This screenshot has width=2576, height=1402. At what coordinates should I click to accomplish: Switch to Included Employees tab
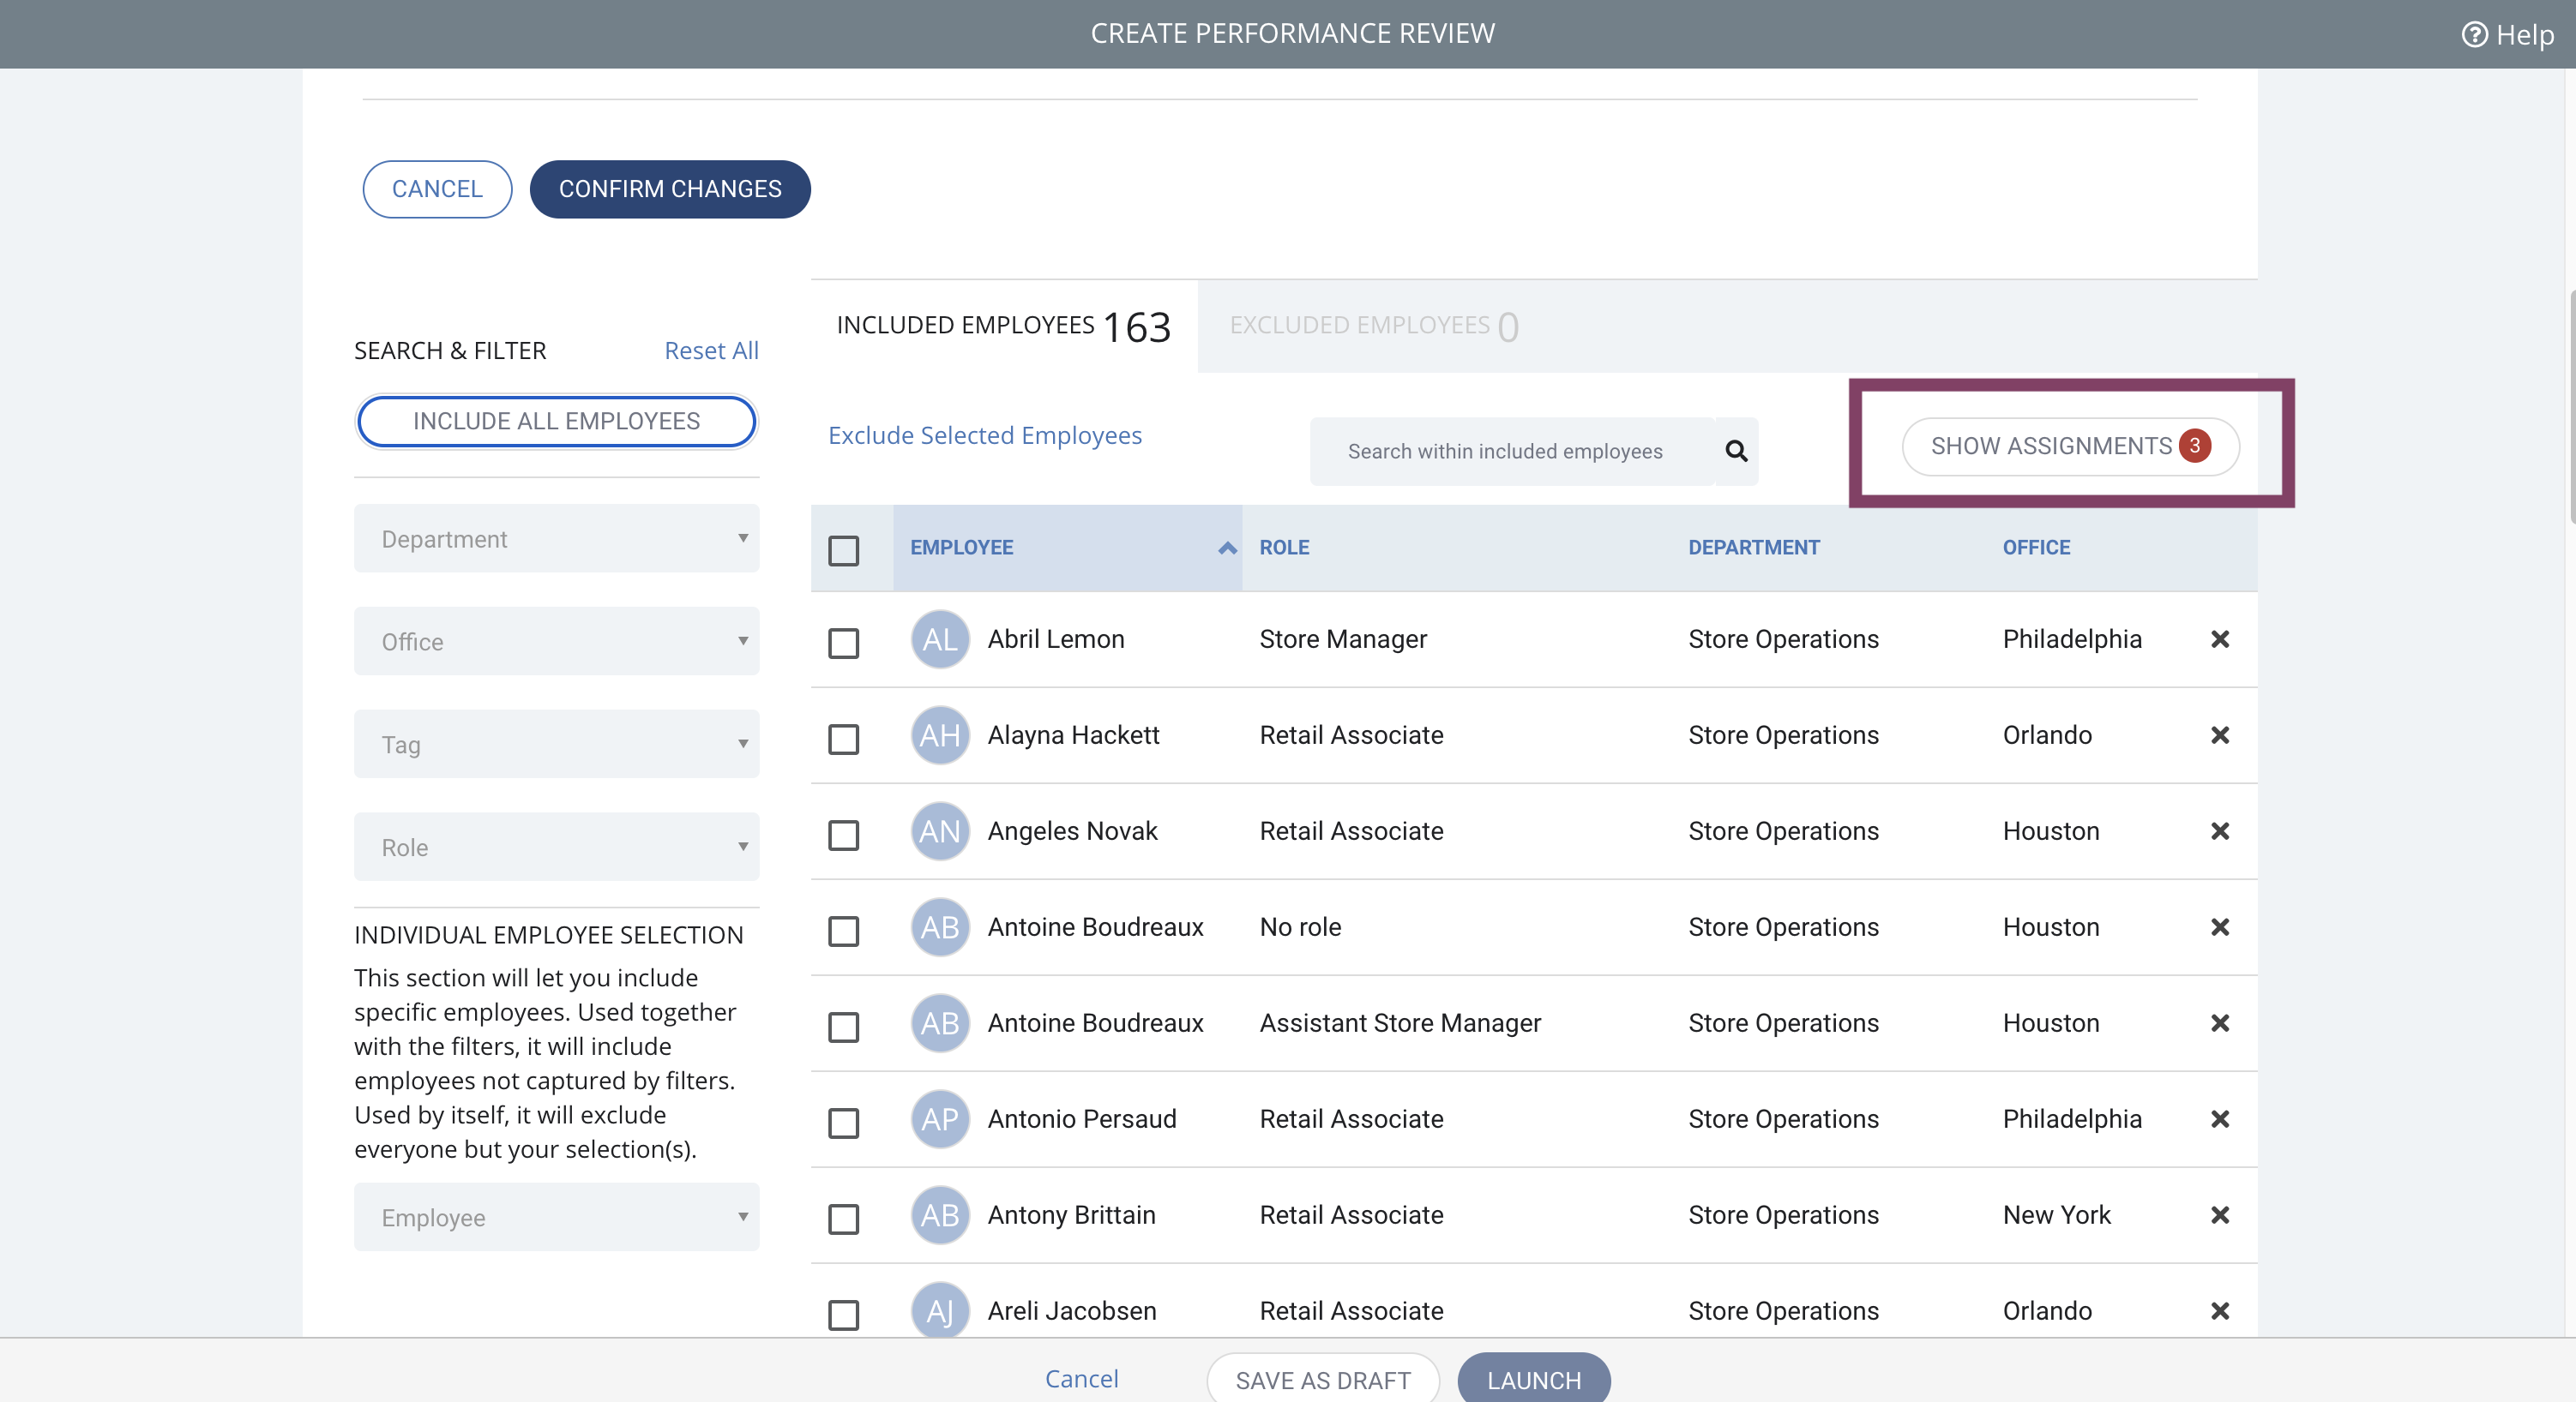point(1003,326)
